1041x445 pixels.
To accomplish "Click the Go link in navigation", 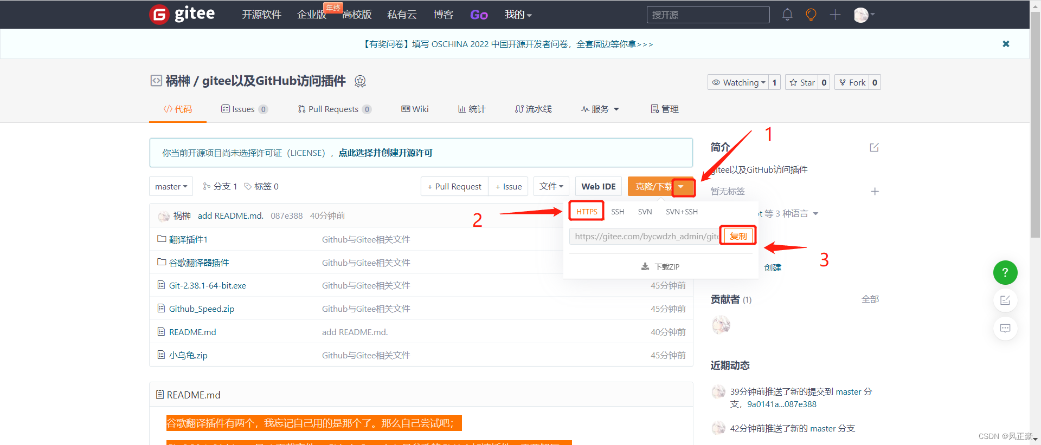I will tap(479, 15).
